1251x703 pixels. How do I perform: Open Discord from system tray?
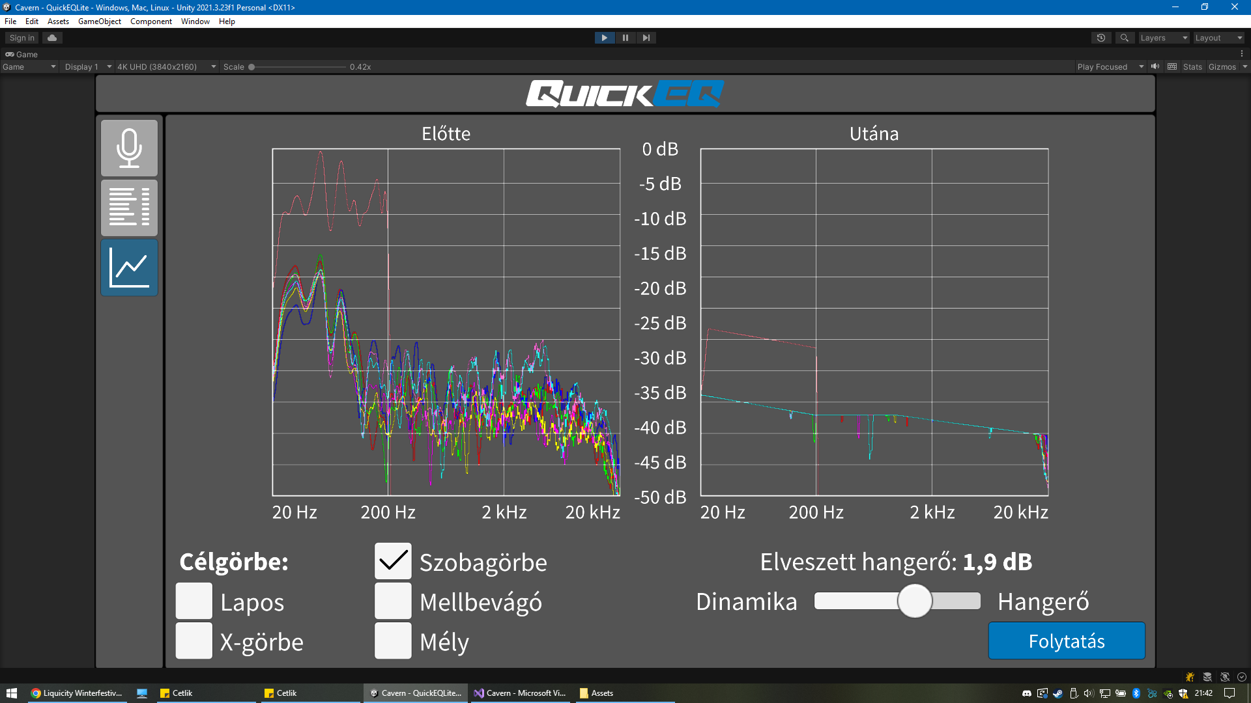(x=1027, y=693)
